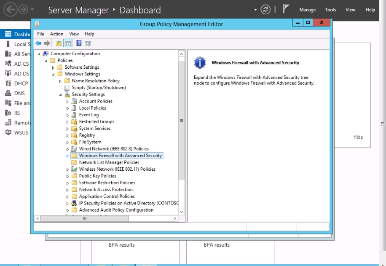The height and width of the screenshot is (266, 386).
Task: Select DHCP in the Server Manager sidebar
Action: (21, 83)
